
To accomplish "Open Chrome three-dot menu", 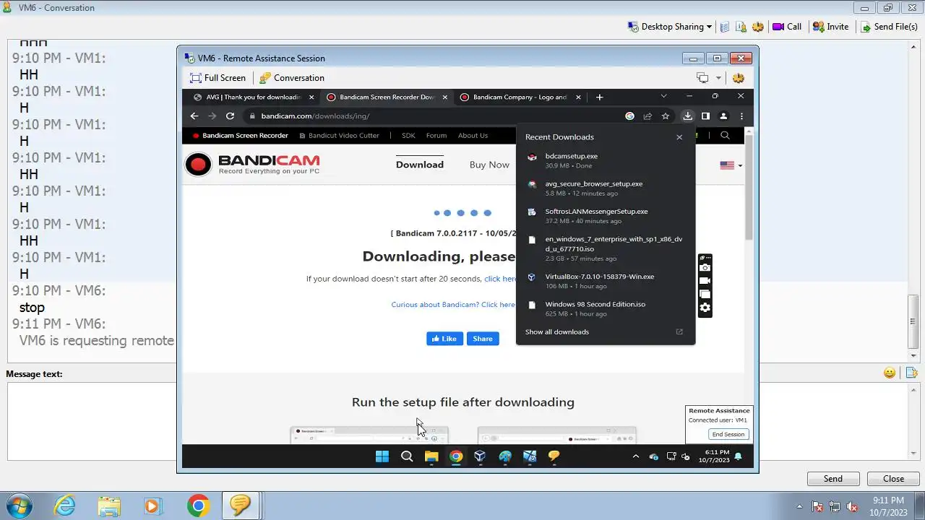I will pyautogui.click(x=741, y=116).
